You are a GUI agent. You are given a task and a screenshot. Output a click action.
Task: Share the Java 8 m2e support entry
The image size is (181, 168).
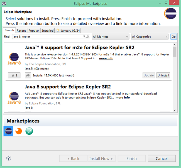coord(28,75)
